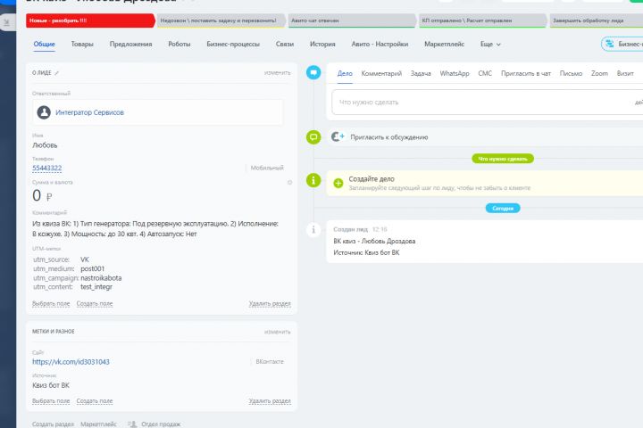Open the vk.com/id3031043 link
Viewport: 643px width, 428px height.
(x=71, y=362)
